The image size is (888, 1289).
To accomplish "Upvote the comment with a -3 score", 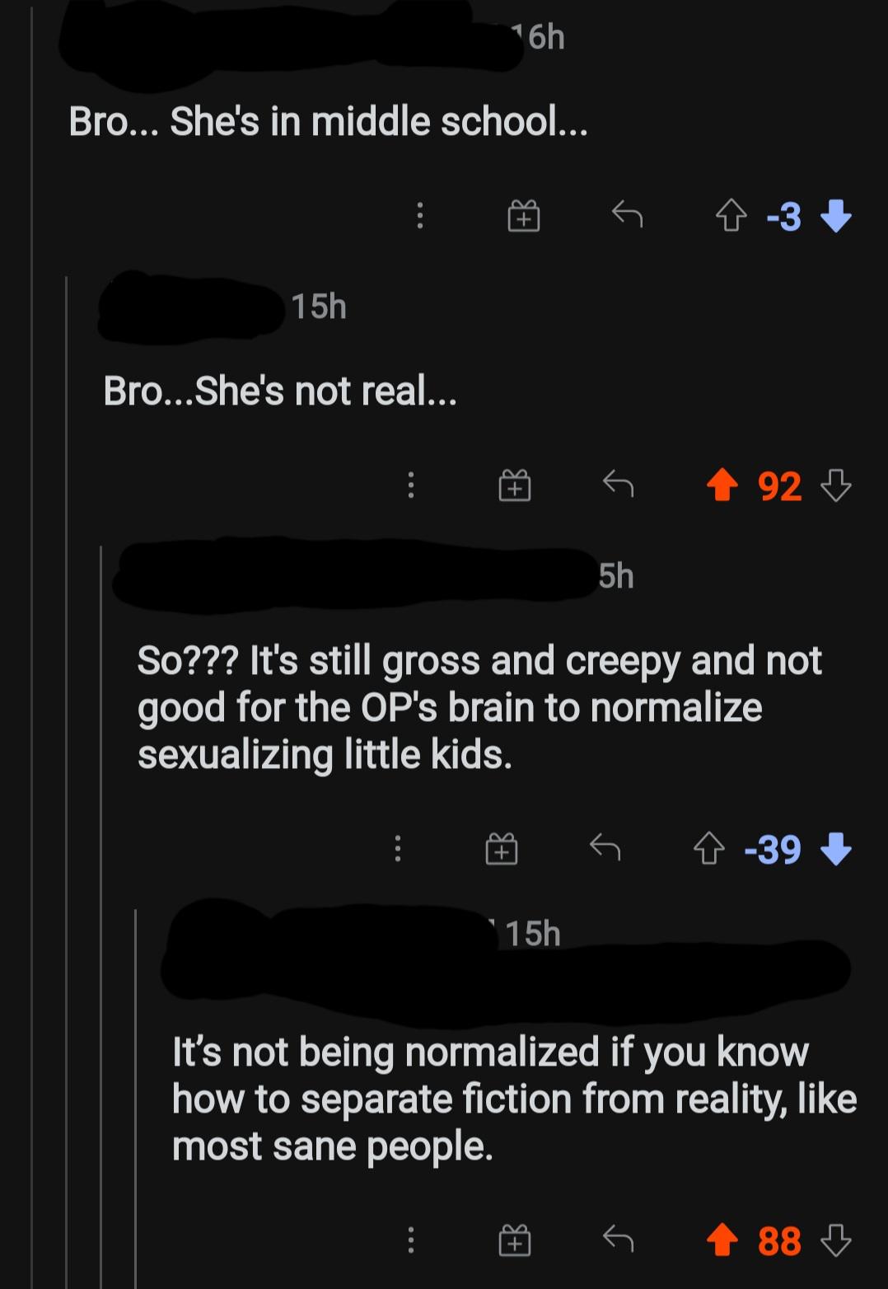I will click(x=731, y=217).
